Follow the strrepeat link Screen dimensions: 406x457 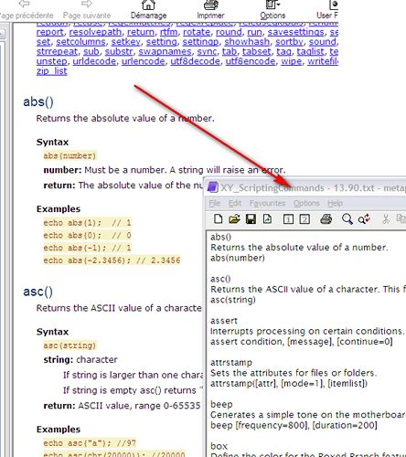click(x=57, y=52)
